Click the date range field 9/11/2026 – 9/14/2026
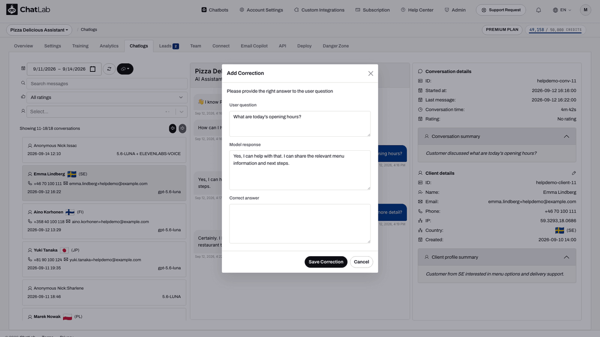The image size is (600, 337). point(64,69)
